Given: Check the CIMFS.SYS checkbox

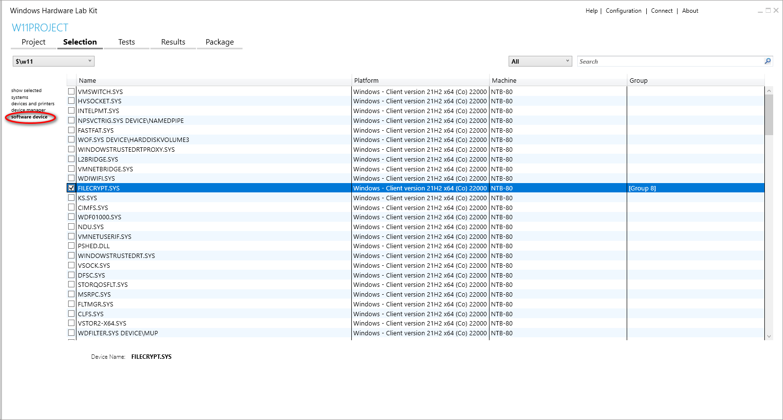Looking at the screenshot, I should click(72, 208).
